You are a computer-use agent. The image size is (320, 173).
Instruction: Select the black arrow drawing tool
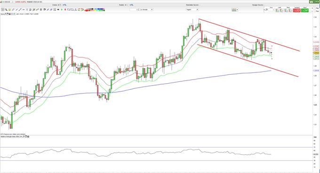coord(58,9)
